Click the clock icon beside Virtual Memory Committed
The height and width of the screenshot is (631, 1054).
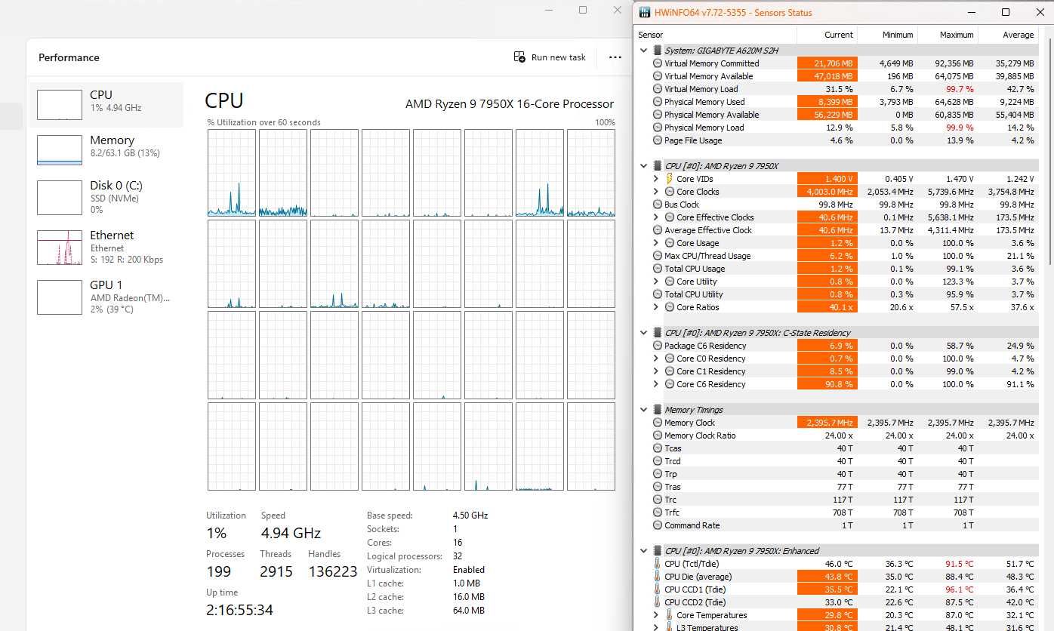point(658,63)
